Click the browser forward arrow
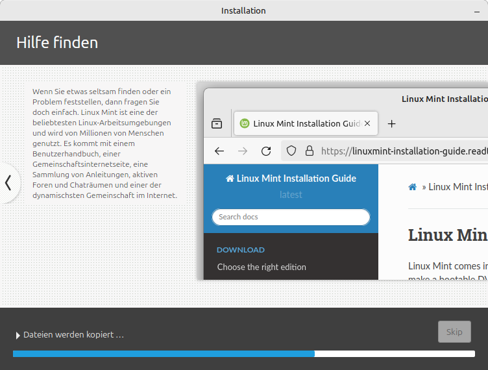 (243, 151)
